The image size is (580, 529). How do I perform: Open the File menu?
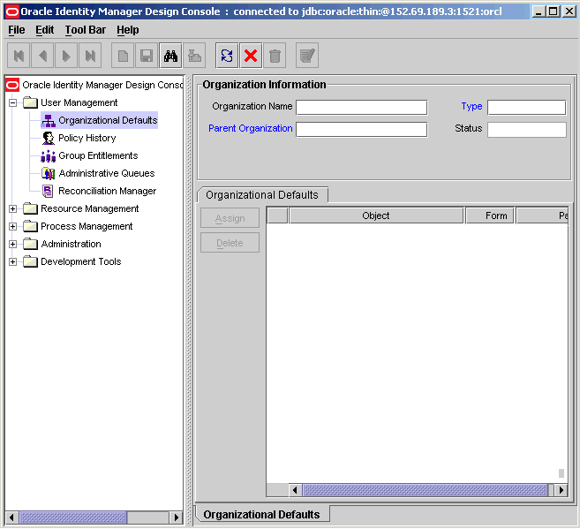(17, 30)
